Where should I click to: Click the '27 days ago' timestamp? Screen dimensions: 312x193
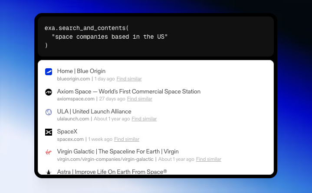[112, 99]
